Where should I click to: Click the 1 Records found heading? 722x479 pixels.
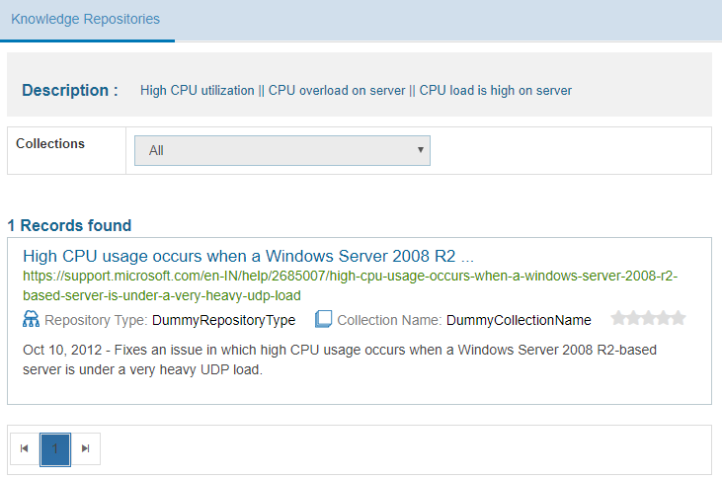coord(69,225)
